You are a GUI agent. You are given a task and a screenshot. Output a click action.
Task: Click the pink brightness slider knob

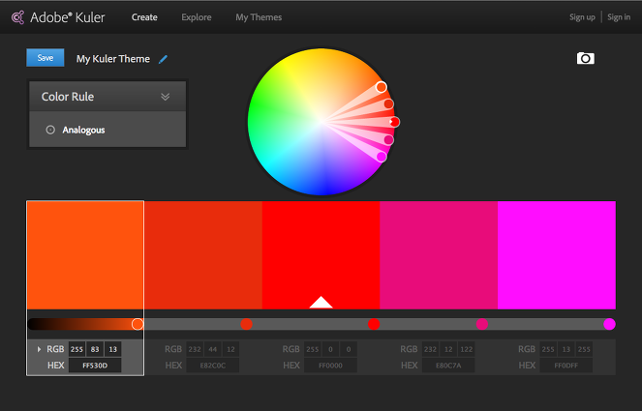(482, 324)
